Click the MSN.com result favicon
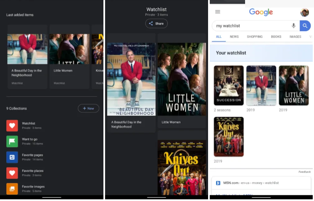The width and height of the screenshot is (314, 201). click(218, 183)
